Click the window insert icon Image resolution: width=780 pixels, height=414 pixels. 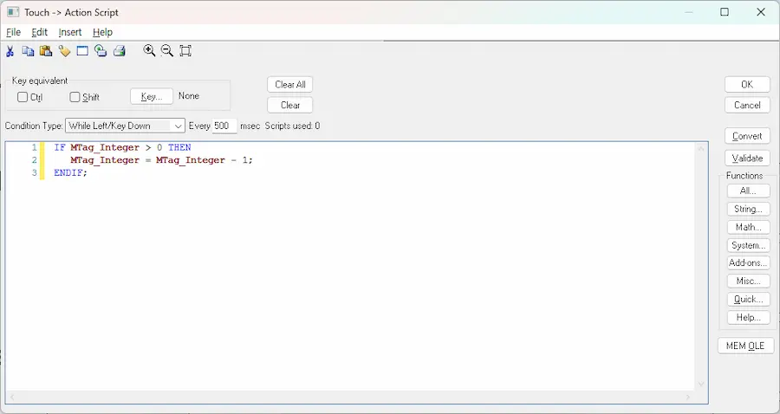82,51
